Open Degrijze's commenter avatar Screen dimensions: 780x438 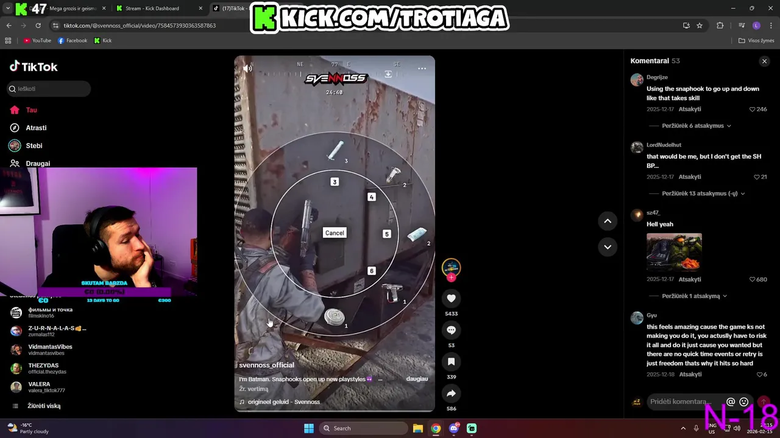637,80
